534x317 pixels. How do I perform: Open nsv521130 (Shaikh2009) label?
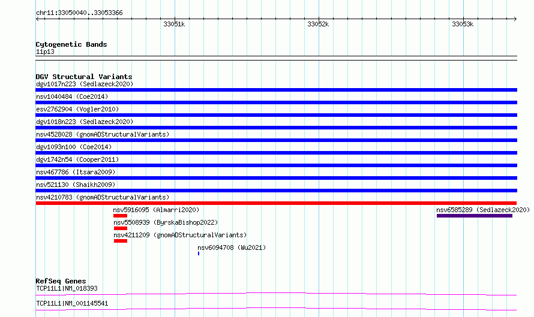pyautogui.click(x=76, y=185)
